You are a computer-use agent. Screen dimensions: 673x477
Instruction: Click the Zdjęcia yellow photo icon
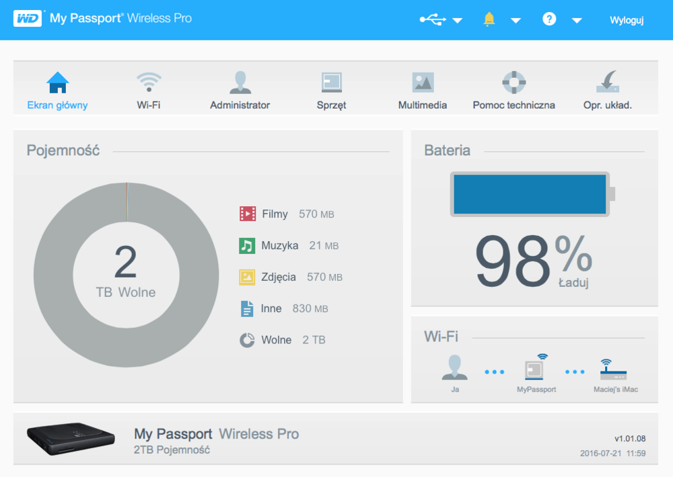(247, 277)
